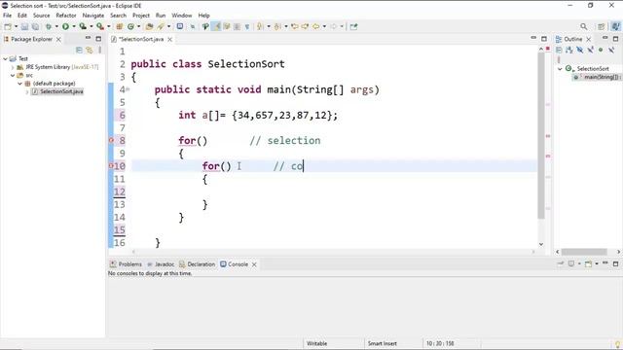The height and width of the screenshot is (350, 623).
Task: Toggle Mark Occurrences in the toolbar
Action: [x=216, y=26]
